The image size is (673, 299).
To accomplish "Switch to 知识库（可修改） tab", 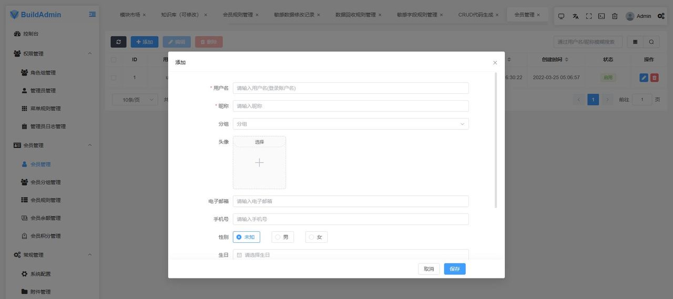I will tap(180, 15).
